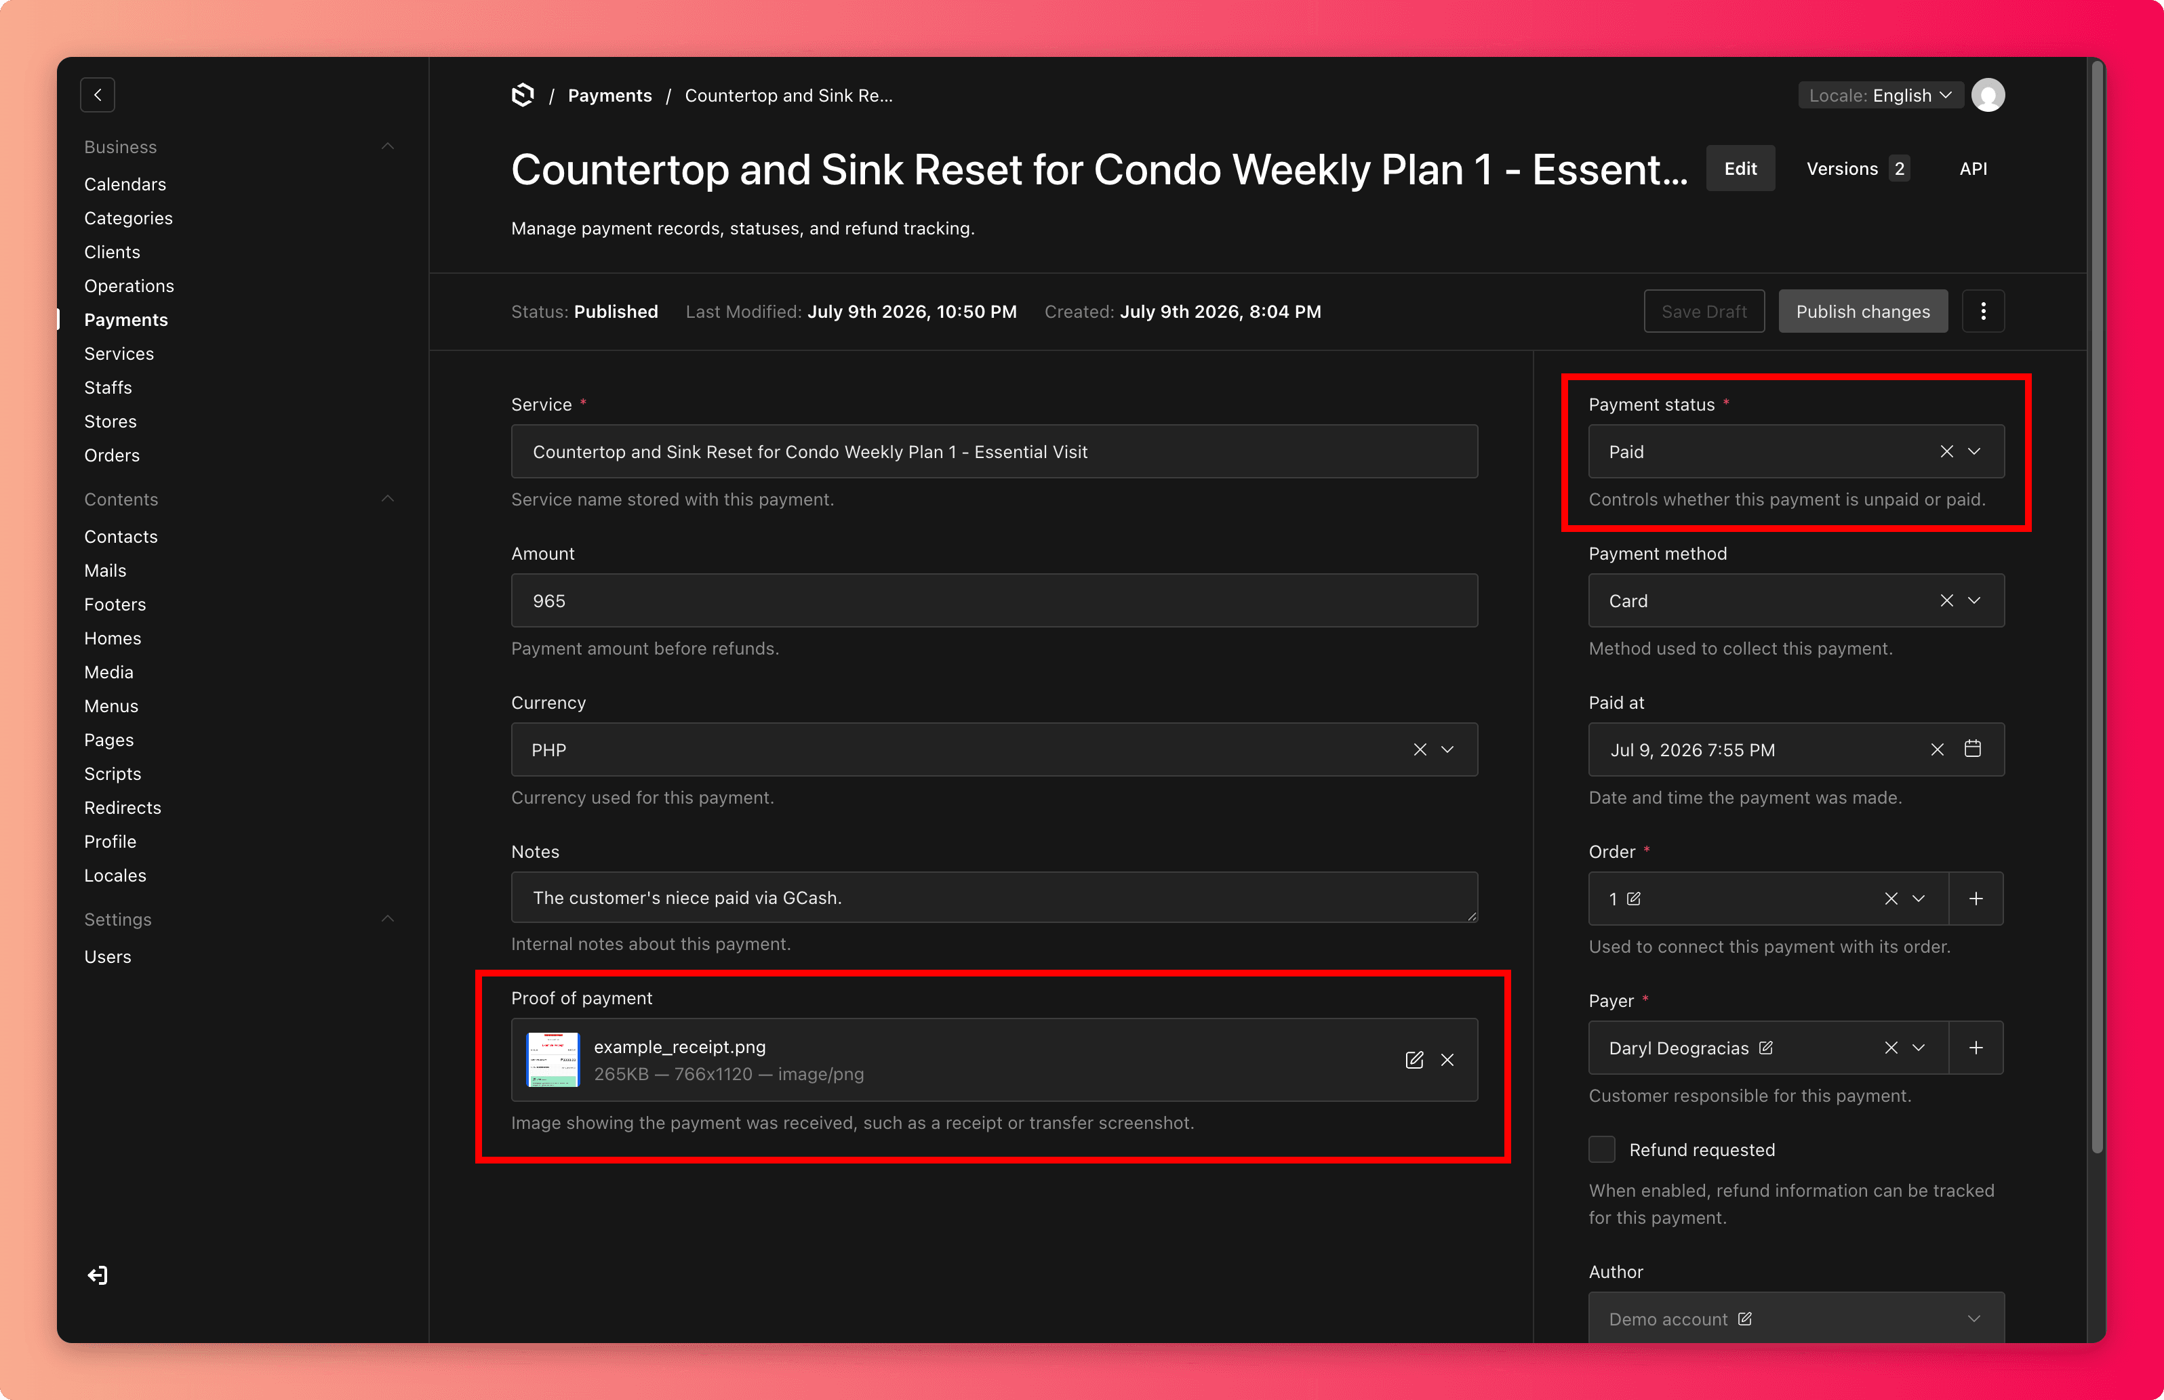Collapse the Business sidebar group
2164x1400 pixels.
pyautogui.click(x=387, y=146)
